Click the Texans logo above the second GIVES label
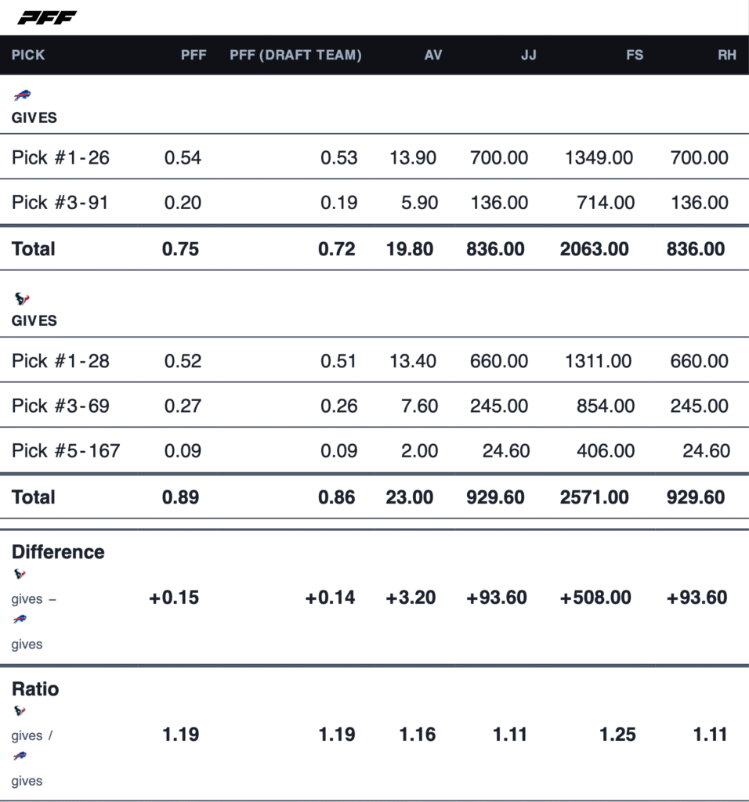Screen dimensions: 749x802 tap(21, 298)
